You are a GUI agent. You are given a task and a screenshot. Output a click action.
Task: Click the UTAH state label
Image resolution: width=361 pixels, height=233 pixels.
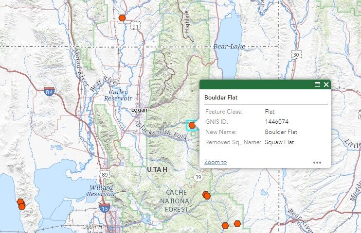point(157,169)
